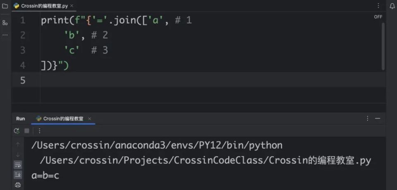Go up the stack trace
Viewport: 397px width, 190px height.
[x=18, y=145]
